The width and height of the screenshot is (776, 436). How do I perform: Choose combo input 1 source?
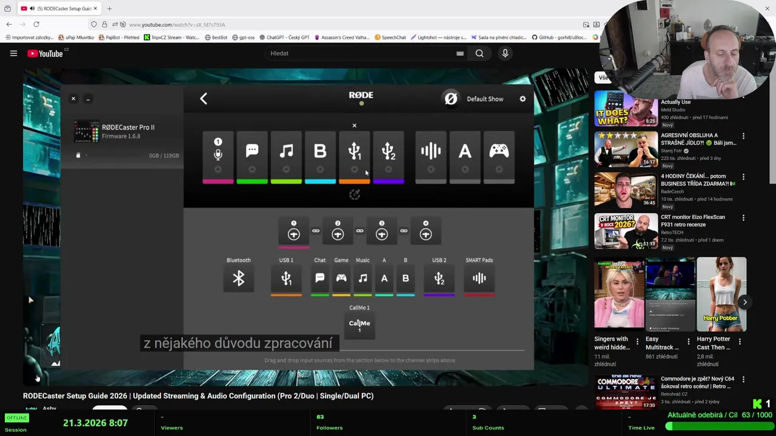(x=293, y=233)
